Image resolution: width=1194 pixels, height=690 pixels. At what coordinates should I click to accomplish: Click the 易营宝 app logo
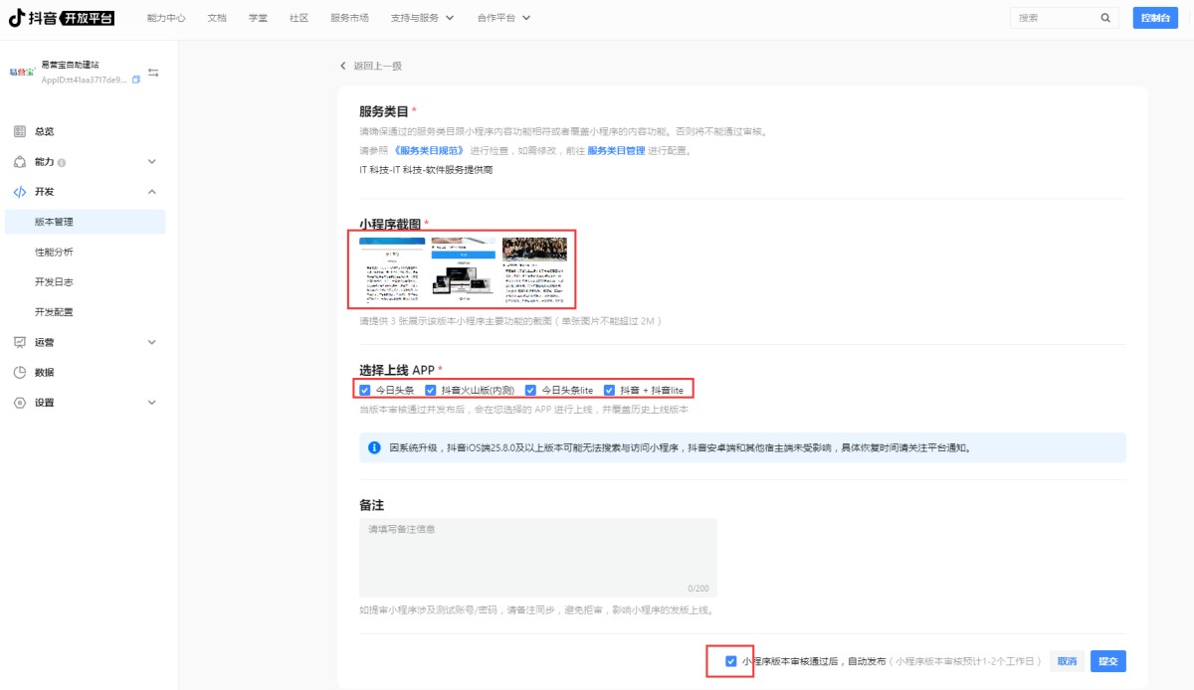point(22,72)
